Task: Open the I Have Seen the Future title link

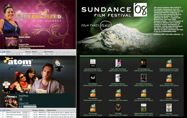Action: click(118, 69)
